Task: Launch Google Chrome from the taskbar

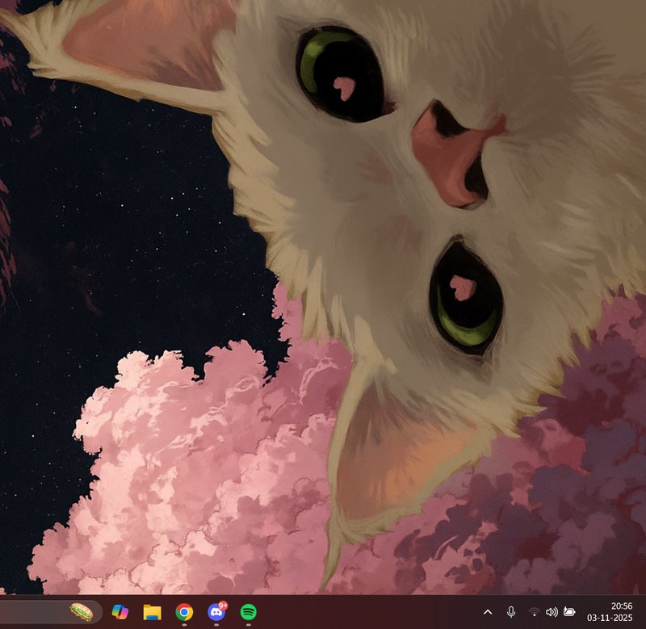Action: [184, 612]
